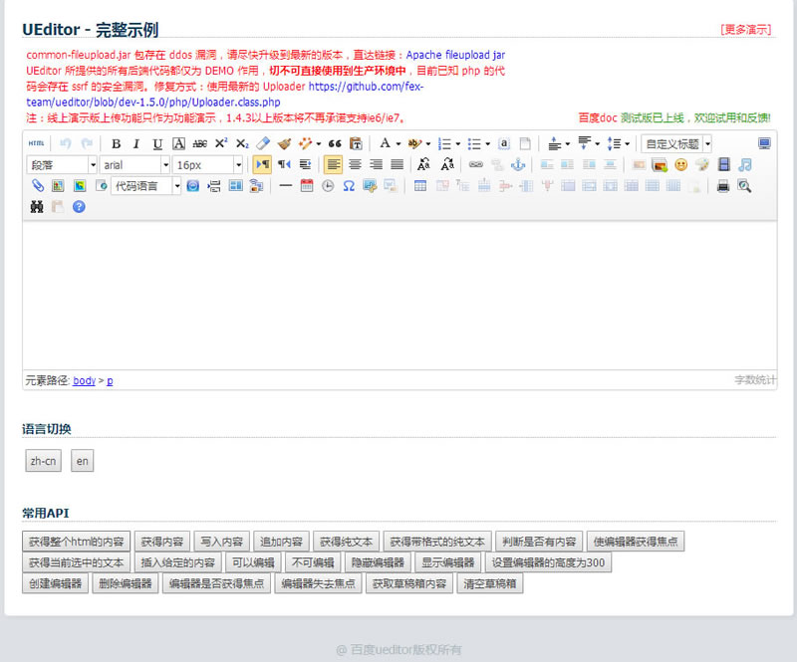Expand auto-typeset wand options arrow
Image resolution: width=797 pixels, height=662 pixels.
tap(319, 144)
